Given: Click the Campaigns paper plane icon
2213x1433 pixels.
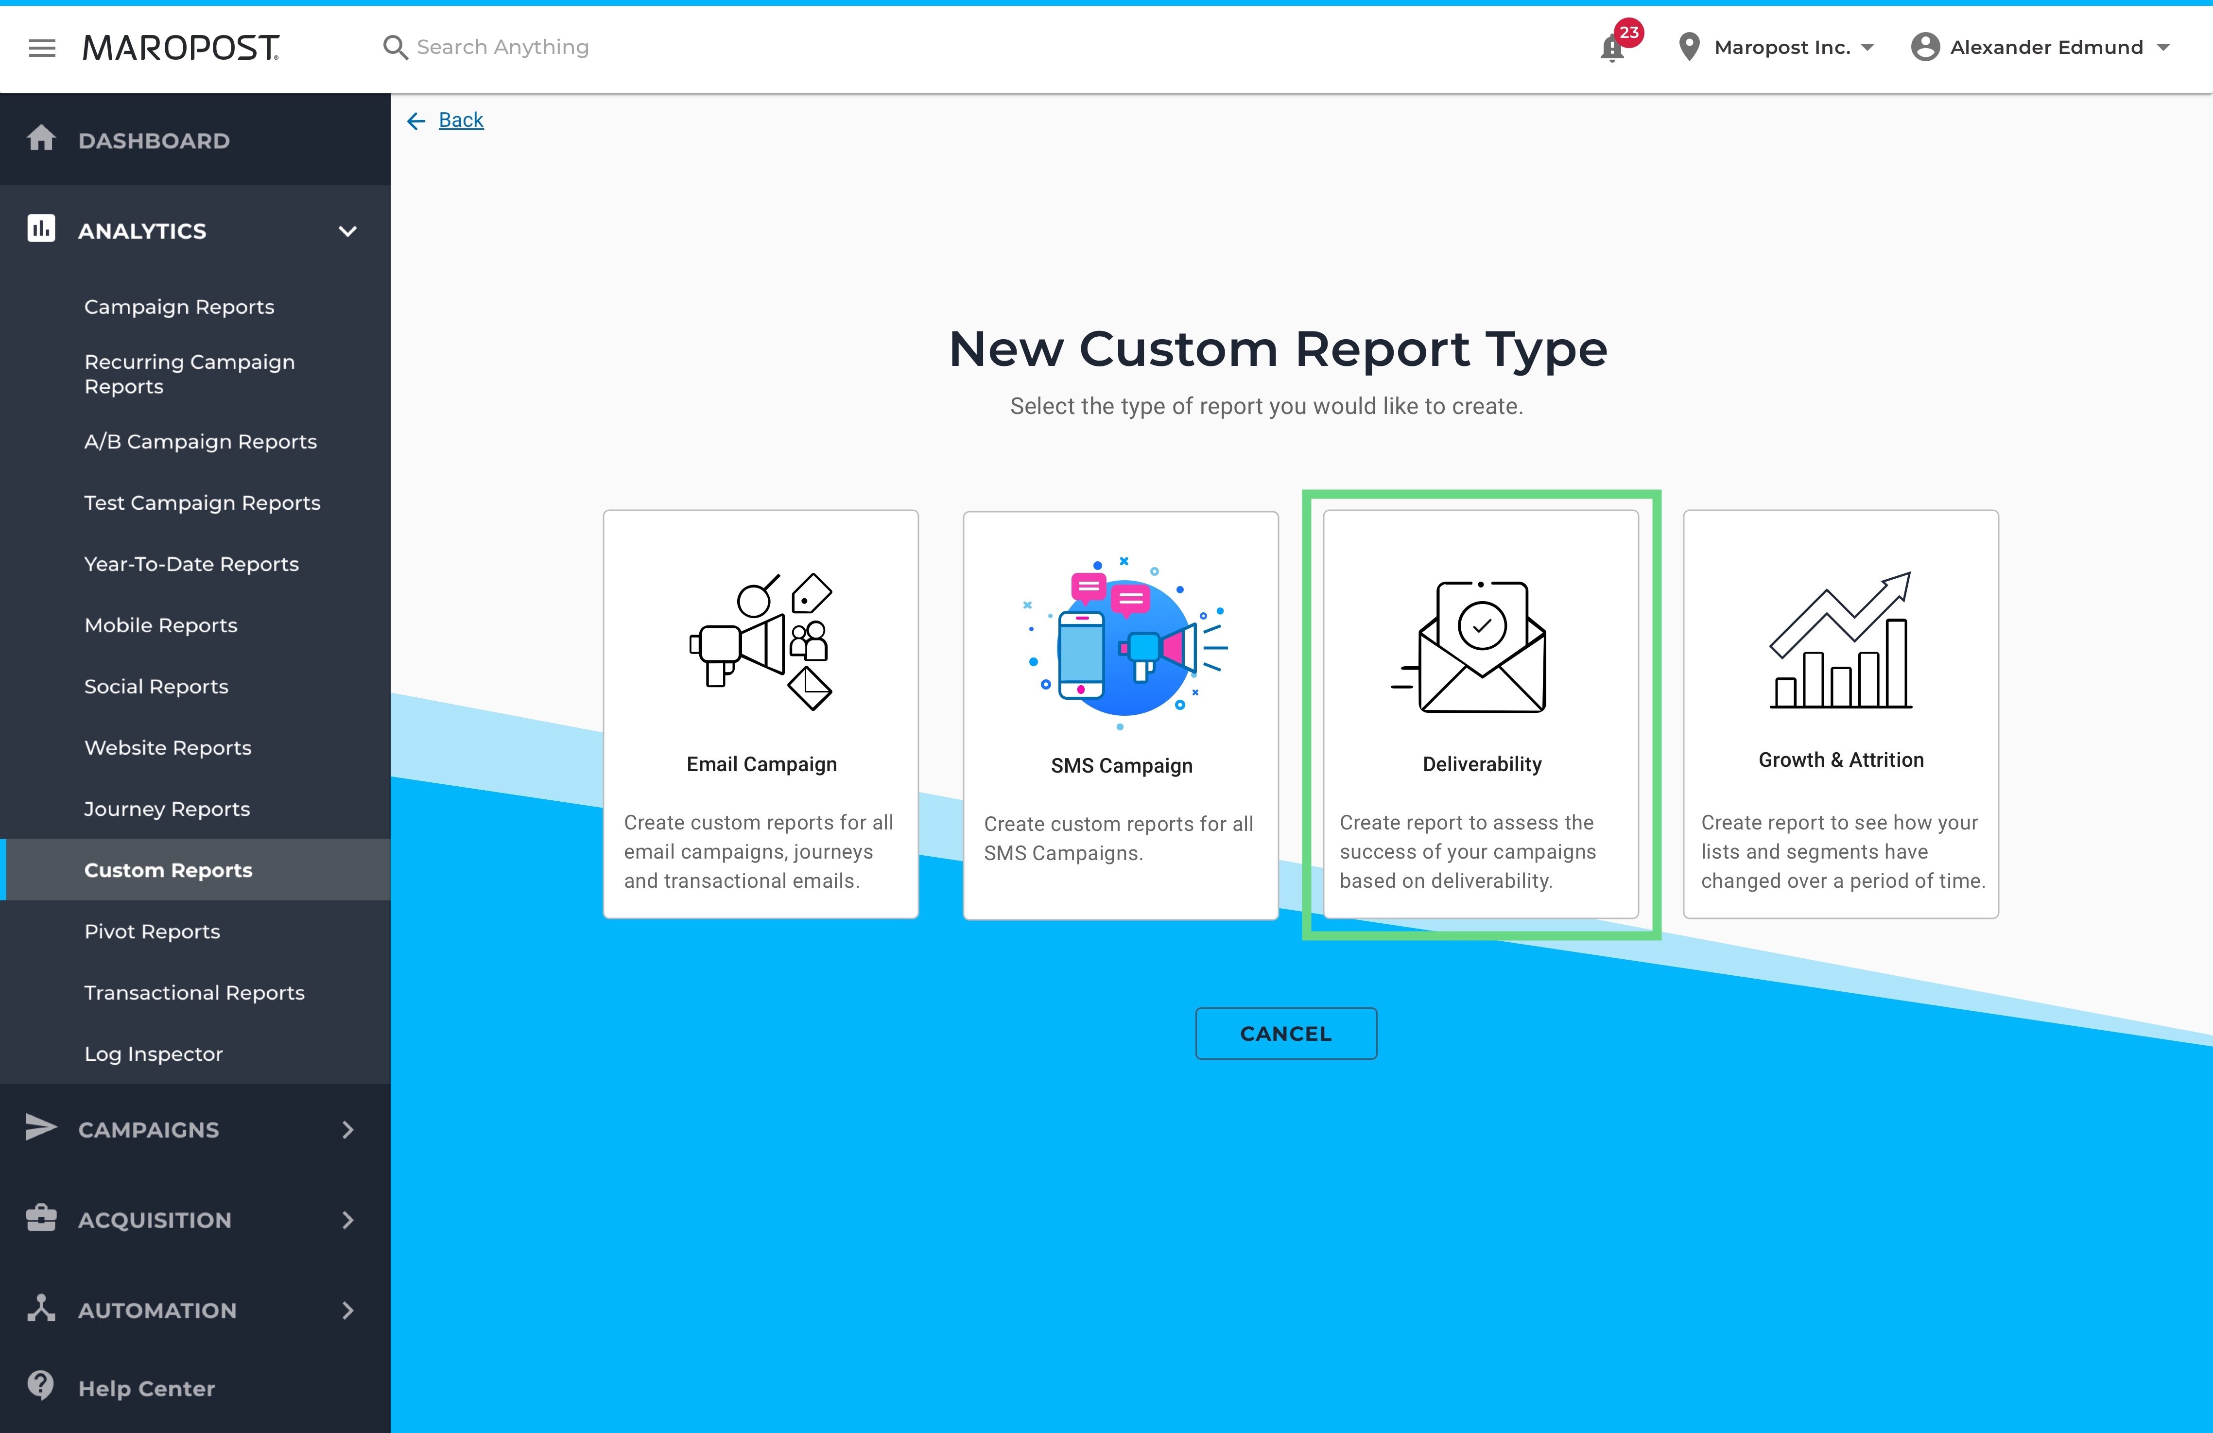Looking at the screenshot, I should coord(41,1127).
